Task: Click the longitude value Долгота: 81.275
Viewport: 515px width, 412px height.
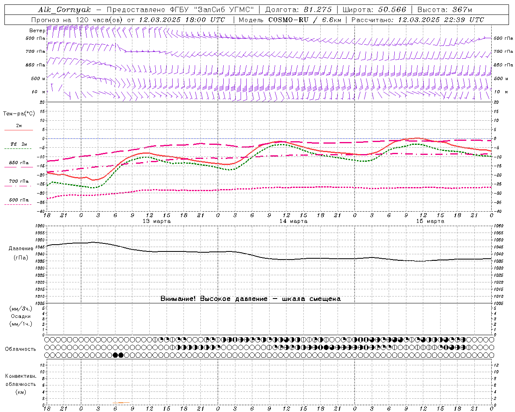Action: [x=299, y=10]
